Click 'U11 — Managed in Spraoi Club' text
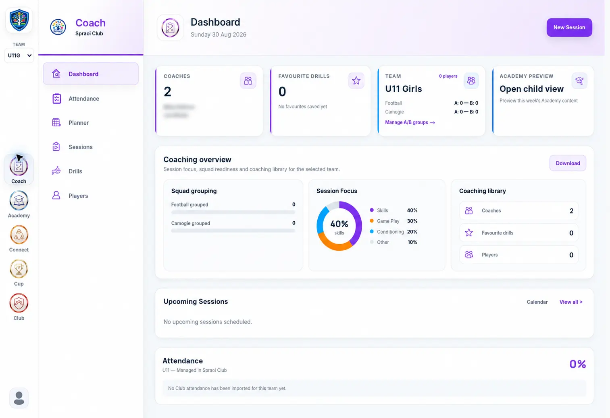The image size is (610, 418). point(195,370)
